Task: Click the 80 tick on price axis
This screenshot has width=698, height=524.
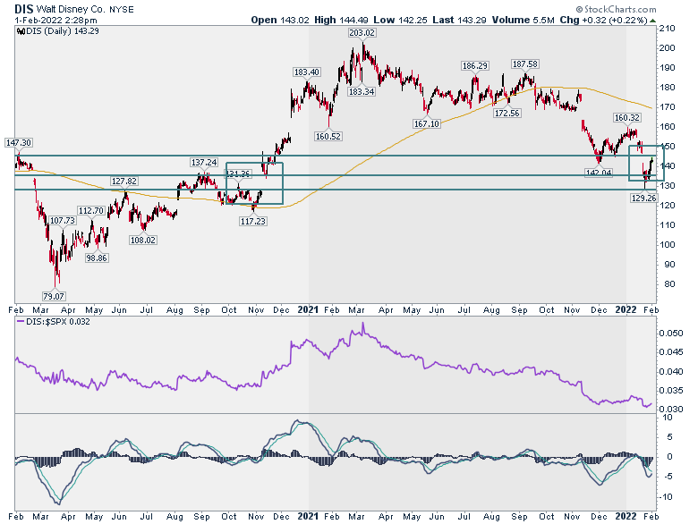Action: (670, 284)
